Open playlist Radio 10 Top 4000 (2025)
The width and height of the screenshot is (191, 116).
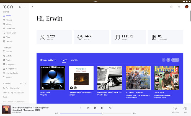pos(13,93)
